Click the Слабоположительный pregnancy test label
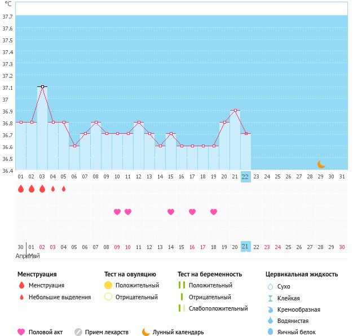The image size is (353, 336). click(218, 308)
